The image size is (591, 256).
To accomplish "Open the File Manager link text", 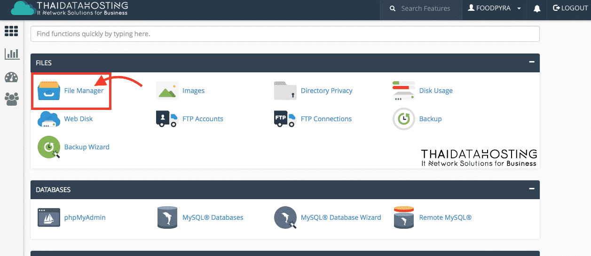I will click(84, 91).
